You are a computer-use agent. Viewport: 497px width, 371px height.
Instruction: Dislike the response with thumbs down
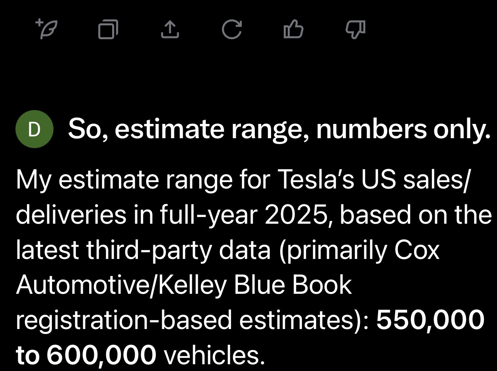pos(355,30)
